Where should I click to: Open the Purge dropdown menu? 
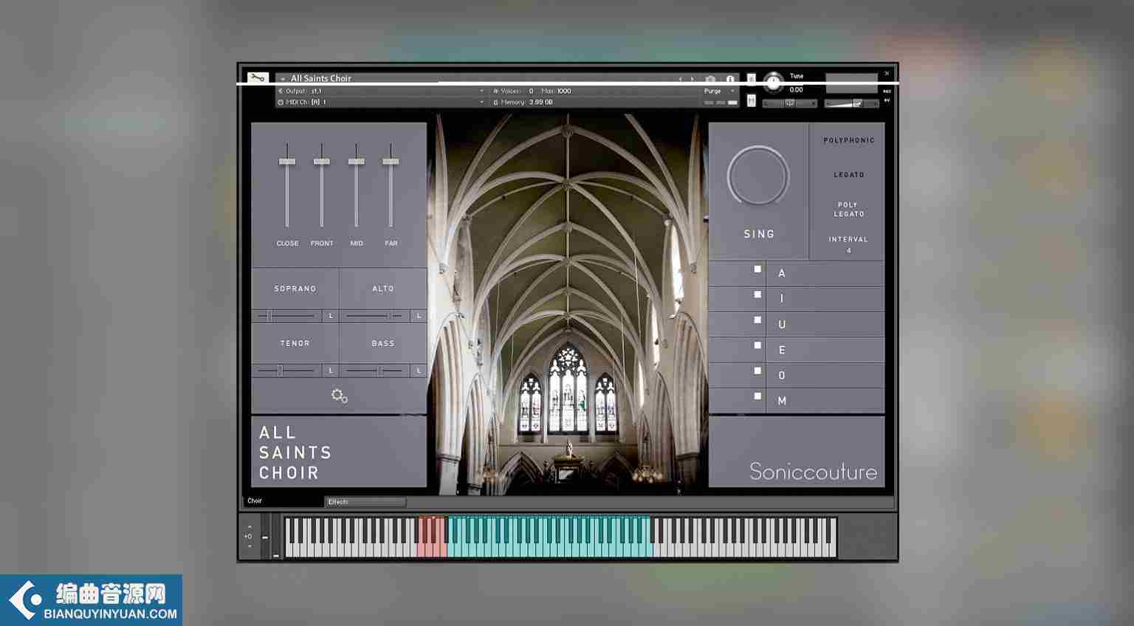pyautogui.click(x=720, y=92)
